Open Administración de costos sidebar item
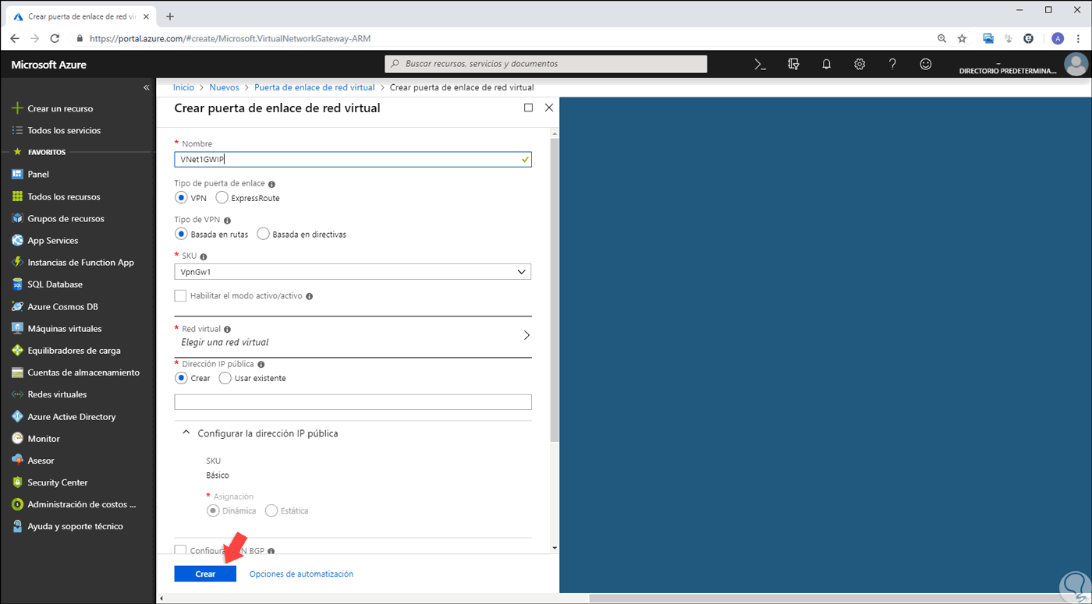 point(82,504)
